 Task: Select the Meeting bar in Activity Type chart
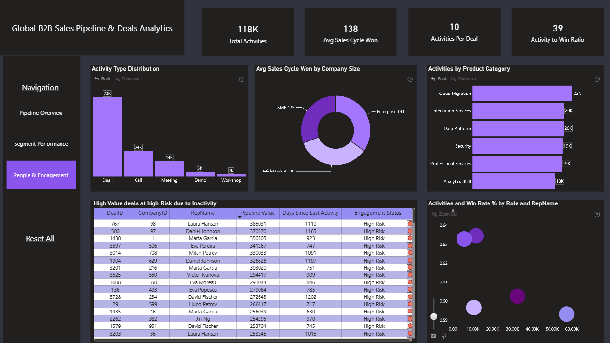(x=169, y=169)
